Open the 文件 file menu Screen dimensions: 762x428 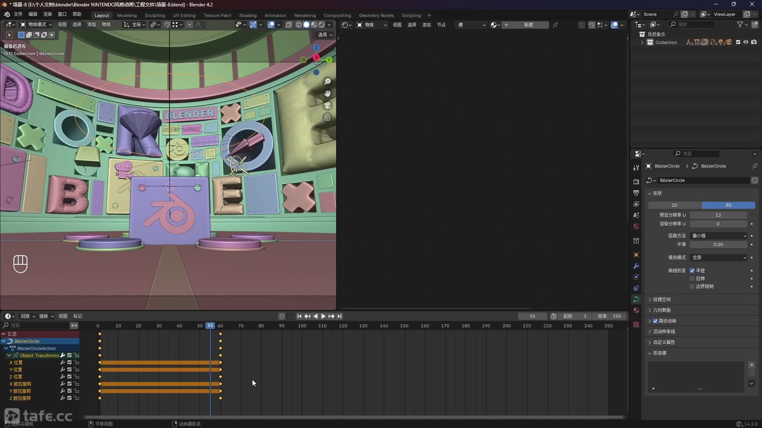(x=18, y=14)
